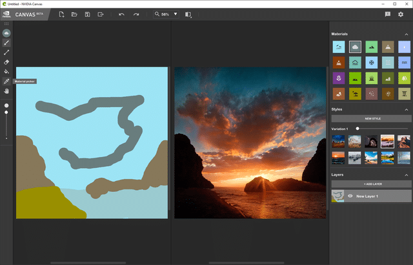Toggle New Layer 1 visibility eye

click(x=350, y=196)
